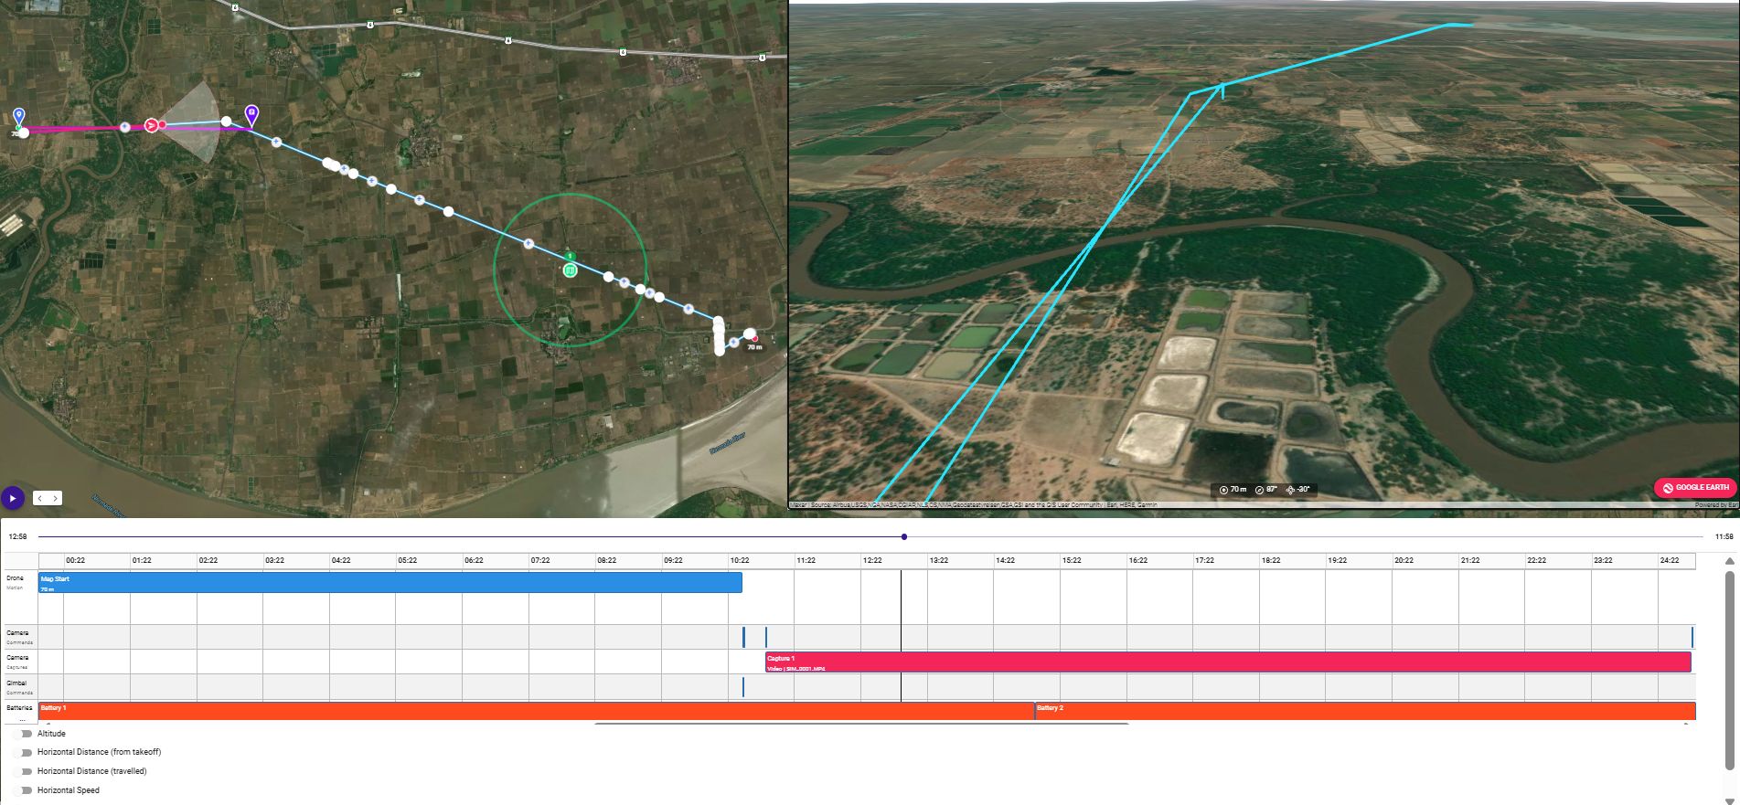Screen dimensions: 1740x805
Task: Click the 00:22 timeline tick label
Action: (75, 560)
